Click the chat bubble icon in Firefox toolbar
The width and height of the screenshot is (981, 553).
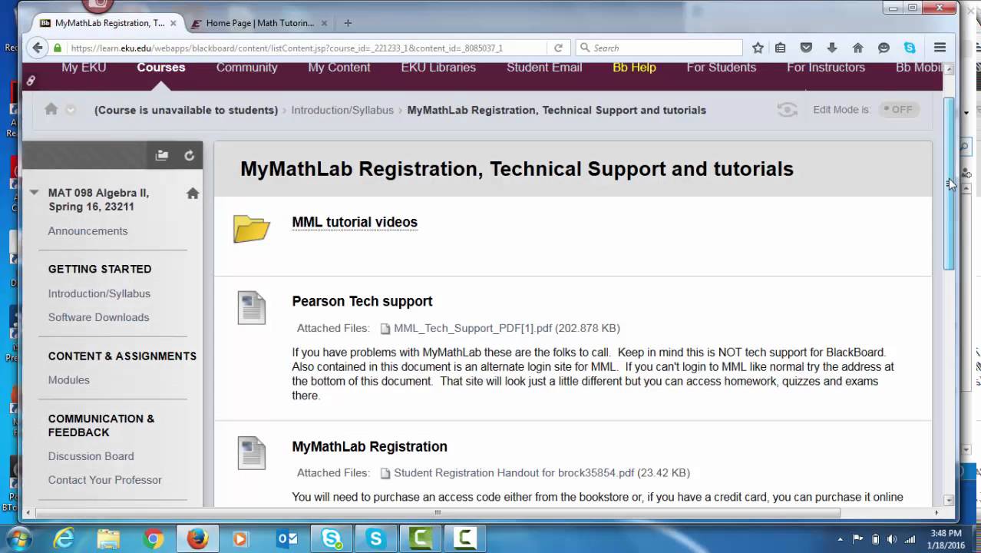pyautogui.click(x=884, y=48)
